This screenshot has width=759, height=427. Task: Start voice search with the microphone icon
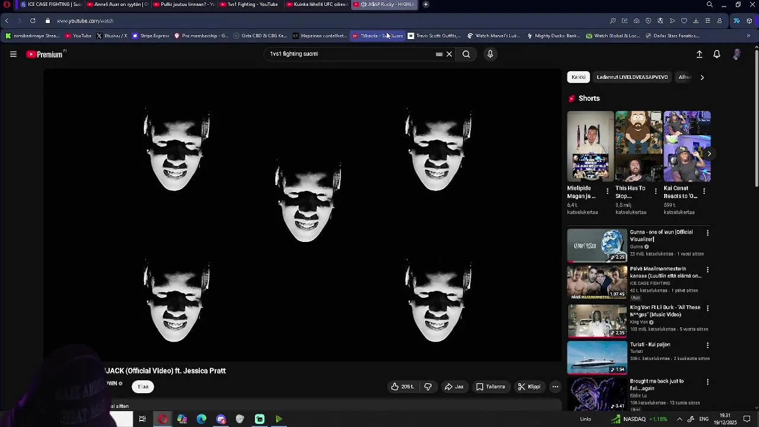[x=490, y=54]
